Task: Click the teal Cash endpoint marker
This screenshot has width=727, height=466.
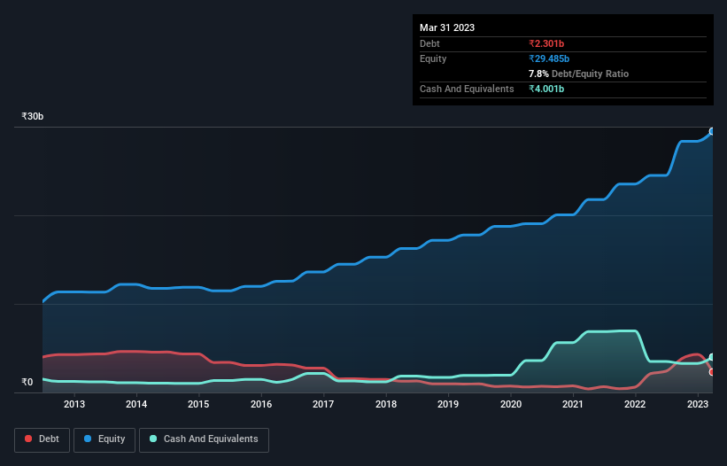Action: tap(713, 357)
